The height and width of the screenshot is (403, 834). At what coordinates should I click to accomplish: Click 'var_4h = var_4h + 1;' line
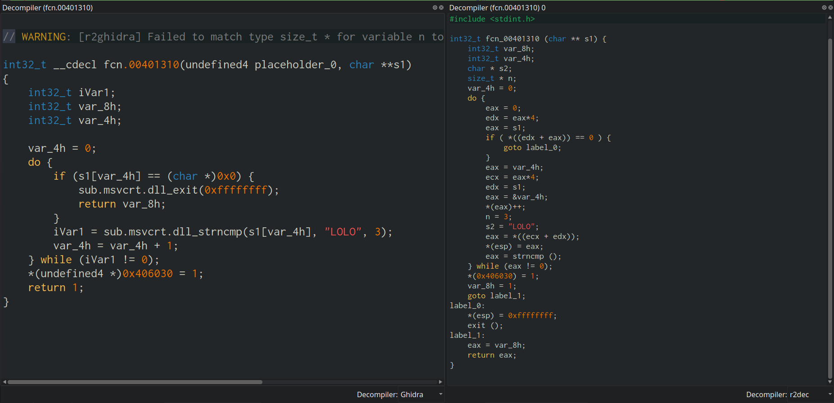[x=116, y=246]
